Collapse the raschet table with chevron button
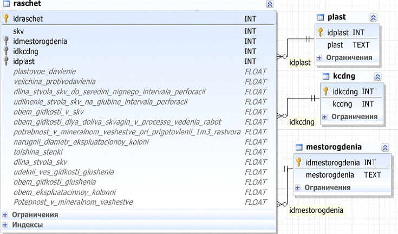The height and width of the screenshot is (234, 398). tap(270, 4)
